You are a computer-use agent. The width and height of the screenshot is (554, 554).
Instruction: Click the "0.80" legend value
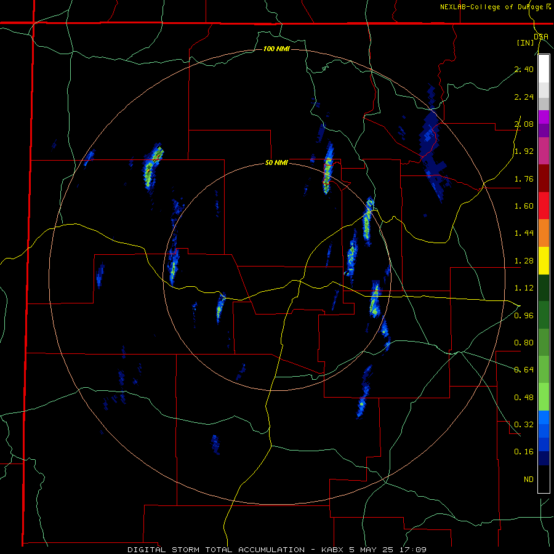pos(524,343)
